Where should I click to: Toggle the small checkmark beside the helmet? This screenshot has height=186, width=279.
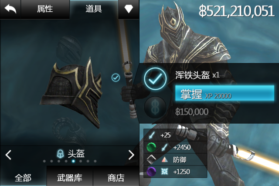tap(116, 78)
